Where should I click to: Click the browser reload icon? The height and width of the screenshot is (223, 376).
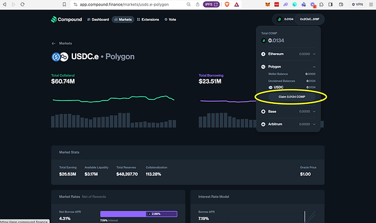click(x=23, y=5)
